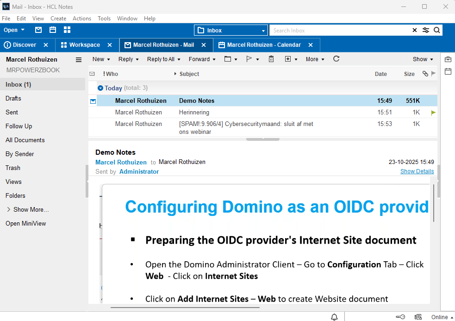Viewport: 455px width, 321px height.
Task: Open the More actions dropdown
Action: click(315, 59)
